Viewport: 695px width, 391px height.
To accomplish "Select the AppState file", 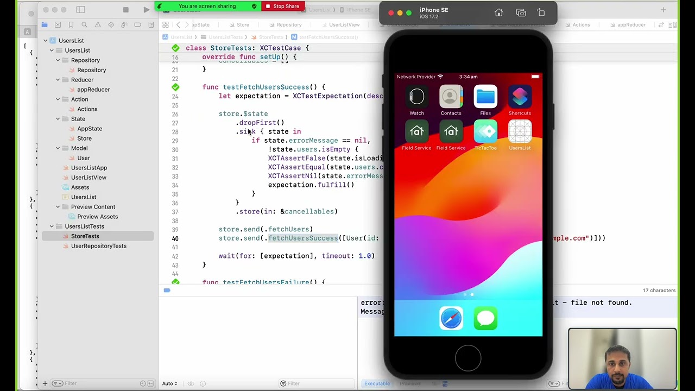I will [x=90, y=129].
